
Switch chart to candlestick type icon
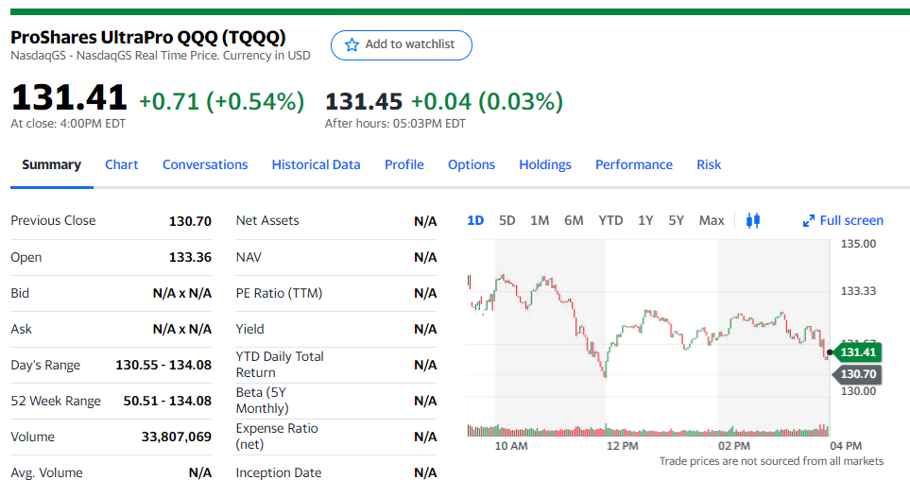753,221
